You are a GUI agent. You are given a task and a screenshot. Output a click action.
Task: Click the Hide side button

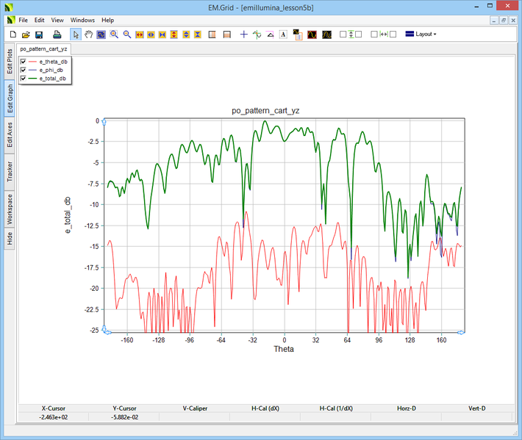point(10,238)
